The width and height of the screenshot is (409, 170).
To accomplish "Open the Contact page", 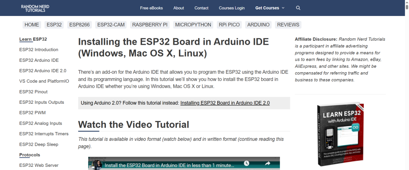I will [x=201, y=8].
